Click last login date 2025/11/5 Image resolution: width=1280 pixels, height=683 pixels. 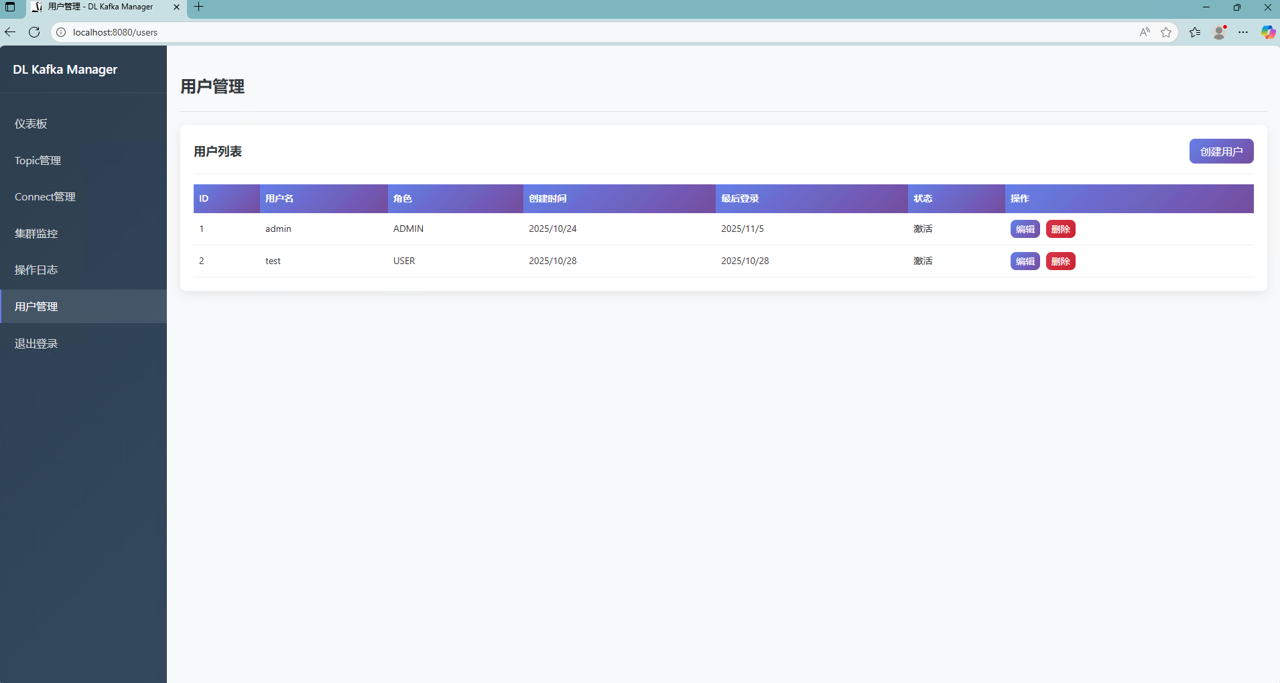[743, 229]
